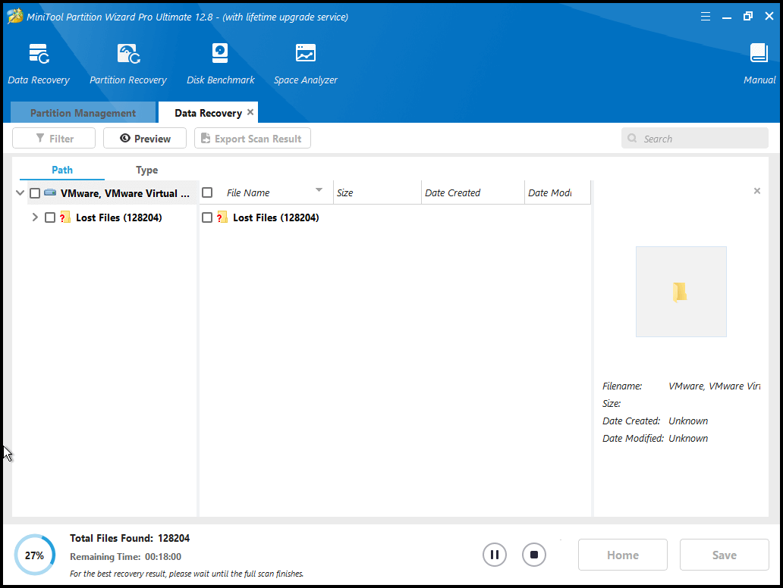Image resolution: width=783 pixels, height=588 pixels.
Task: Focus the Search input field
Action: click(695, 138)
